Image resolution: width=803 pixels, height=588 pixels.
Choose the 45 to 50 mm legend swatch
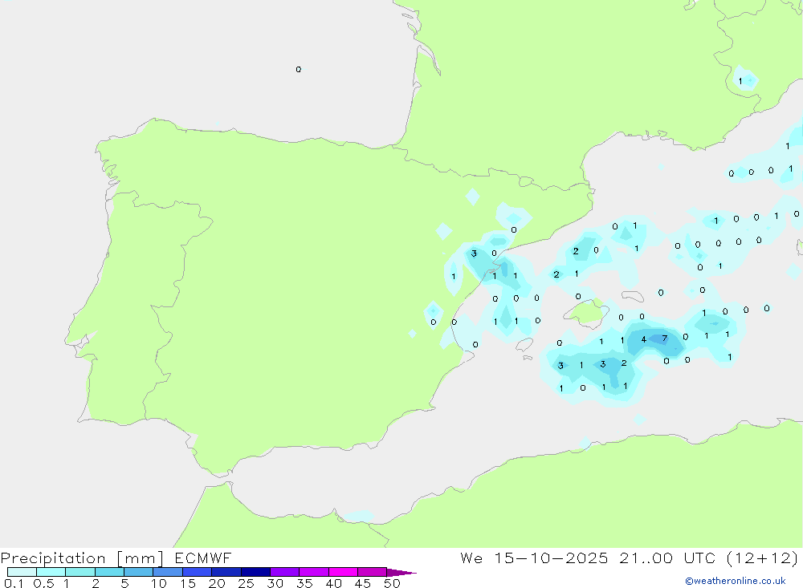coord(372,572)
